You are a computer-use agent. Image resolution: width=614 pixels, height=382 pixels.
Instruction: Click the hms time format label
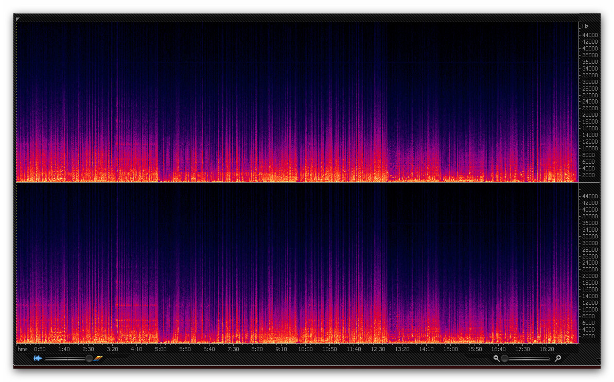coord(23,349)
